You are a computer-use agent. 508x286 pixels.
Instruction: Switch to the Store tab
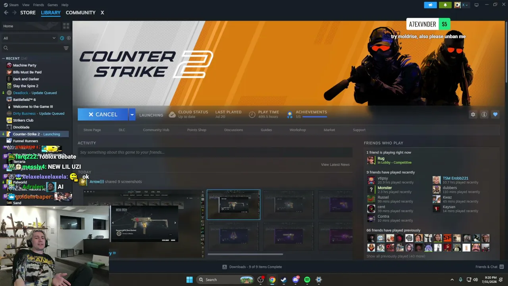pyautogui.click(x=28, y=13)
